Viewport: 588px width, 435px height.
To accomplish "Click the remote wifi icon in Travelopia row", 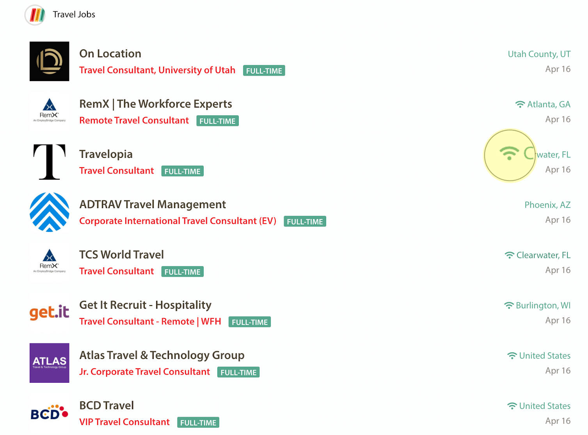I will pos(509,154).
